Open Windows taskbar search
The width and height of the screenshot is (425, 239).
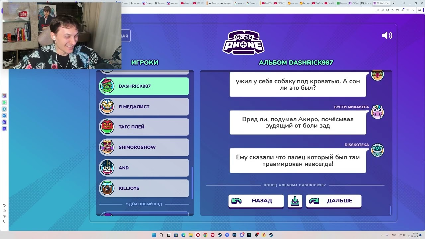tap(161, 235)
